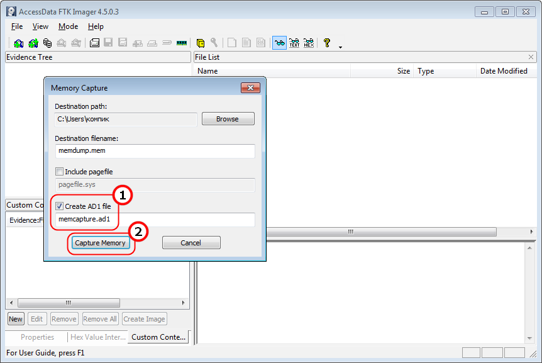The height and width of the screenshot is (363, 542).
Task: Click the Evidence Tree panel header
Action: [98, 57]
